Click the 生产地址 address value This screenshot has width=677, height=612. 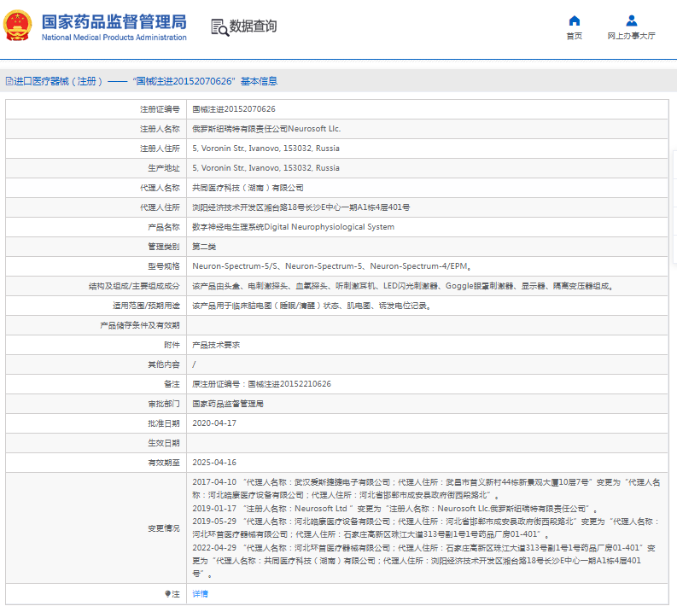point(266,168)
